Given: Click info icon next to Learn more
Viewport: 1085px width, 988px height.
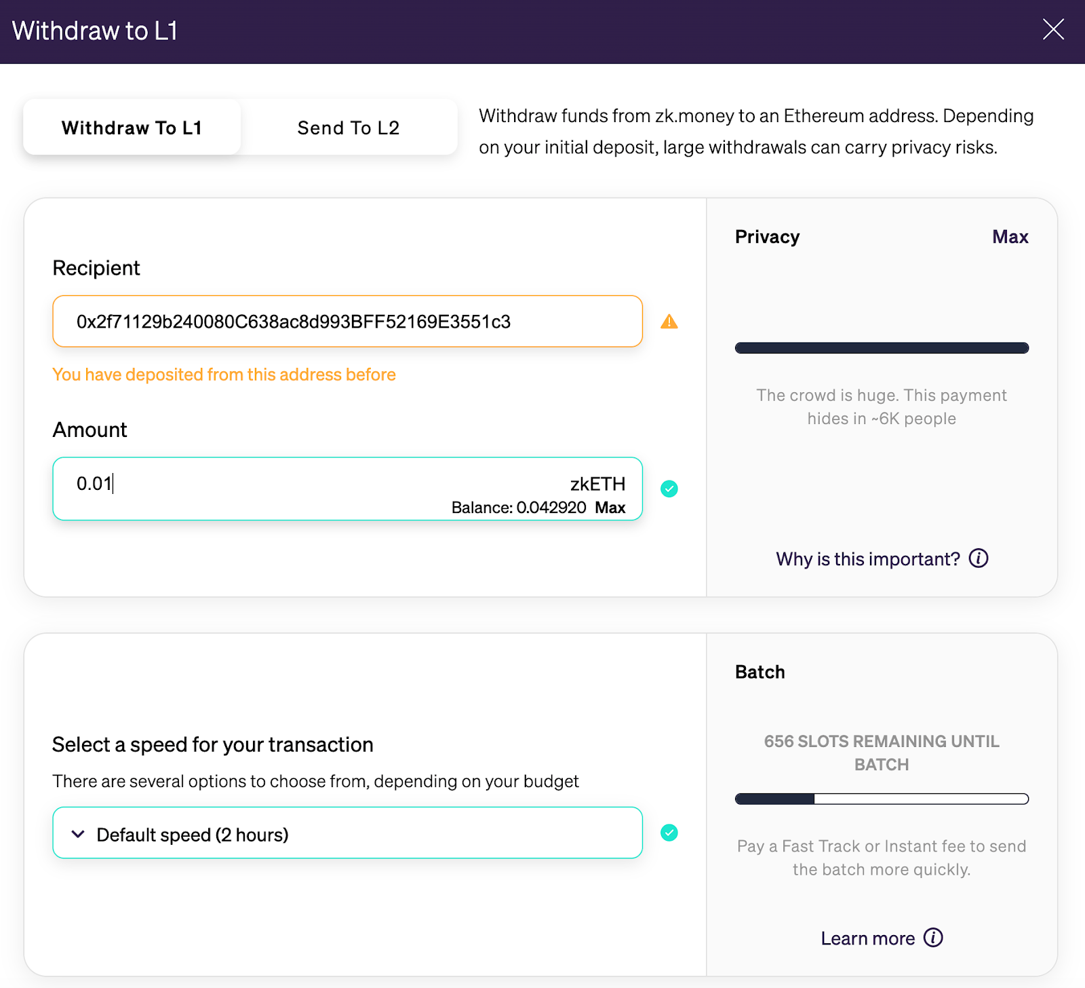Looking at the screenshot, I should coord(934,938).
